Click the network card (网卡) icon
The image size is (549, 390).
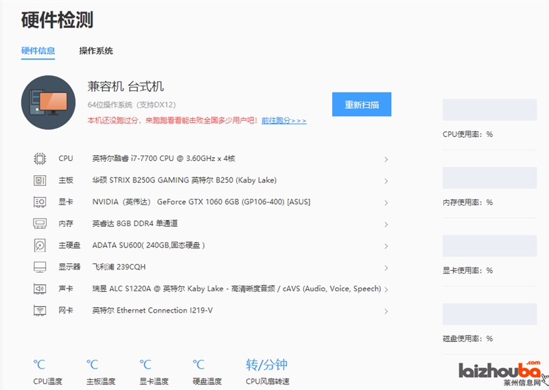click(40, 310)
